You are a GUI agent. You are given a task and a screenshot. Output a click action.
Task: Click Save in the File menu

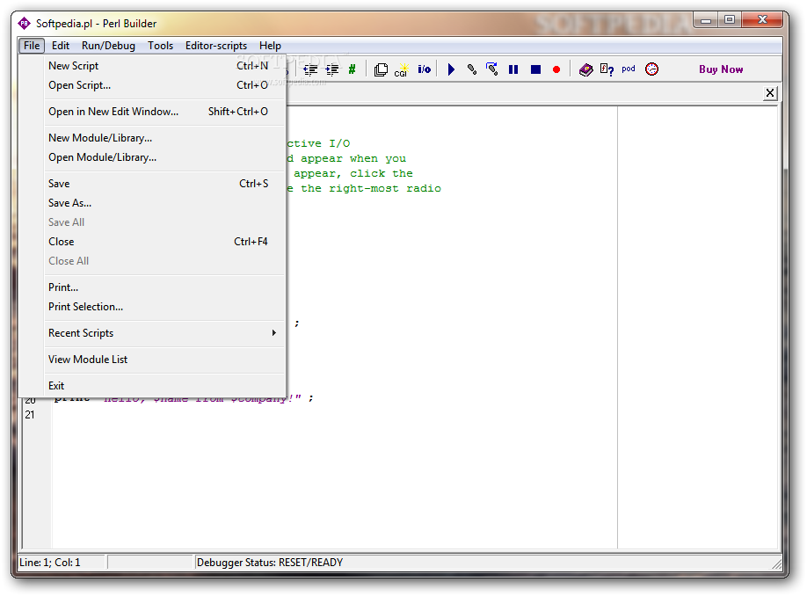coord(164,184)
